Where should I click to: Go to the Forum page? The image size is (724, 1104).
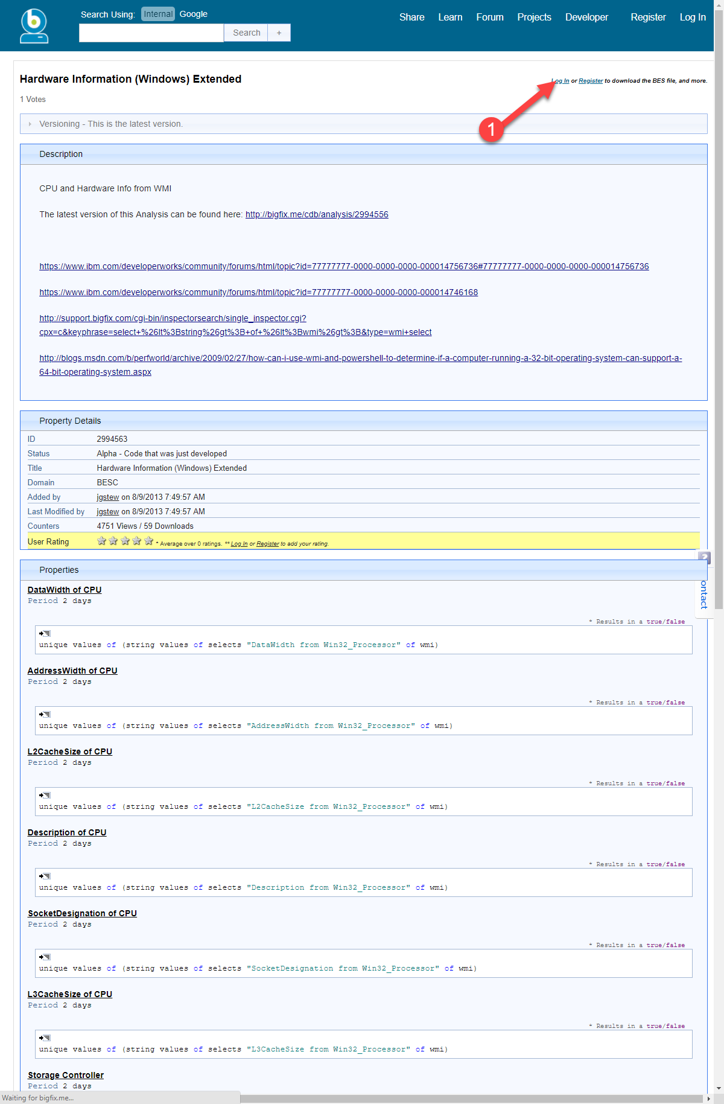(490, 17)
